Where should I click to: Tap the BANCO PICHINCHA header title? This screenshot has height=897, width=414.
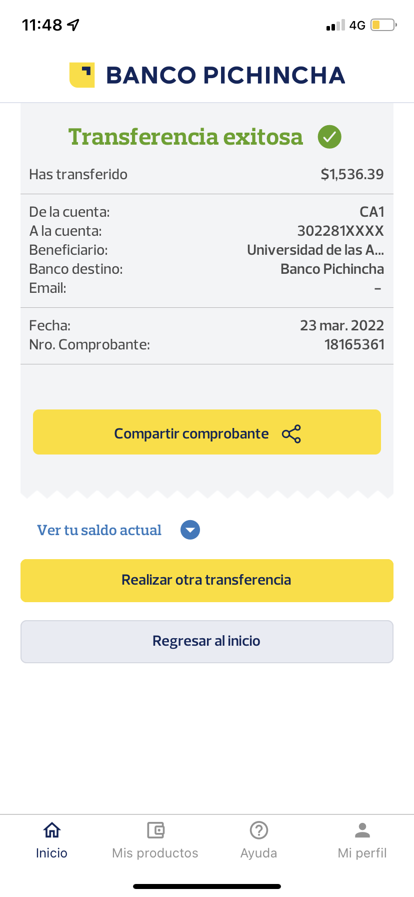(x=225, y=75)
